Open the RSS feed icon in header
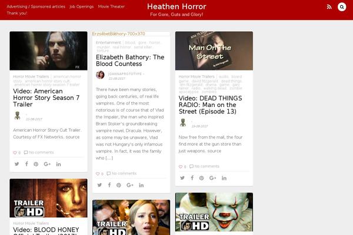353x235 pixels. point(329,7)
